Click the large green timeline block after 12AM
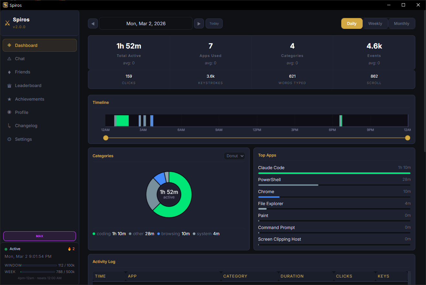This screenshot has width=426, height=285. tap(122, 121)
